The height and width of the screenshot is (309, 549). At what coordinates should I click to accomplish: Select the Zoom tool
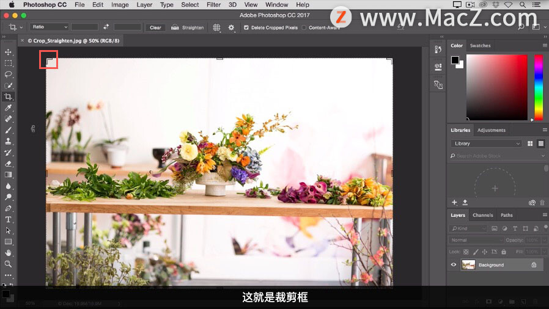8,264
